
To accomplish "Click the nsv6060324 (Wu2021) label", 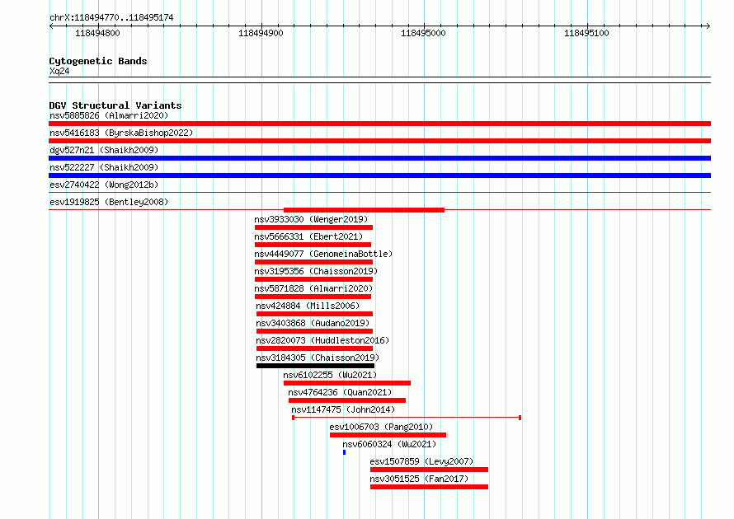I will (389, 444).
